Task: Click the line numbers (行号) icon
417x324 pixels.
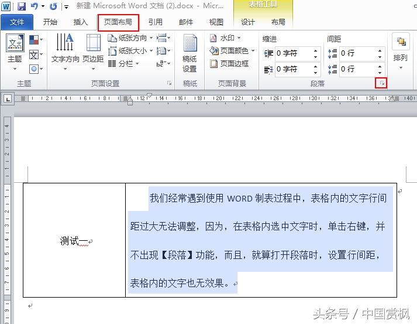Action: (x=163, y=50)
